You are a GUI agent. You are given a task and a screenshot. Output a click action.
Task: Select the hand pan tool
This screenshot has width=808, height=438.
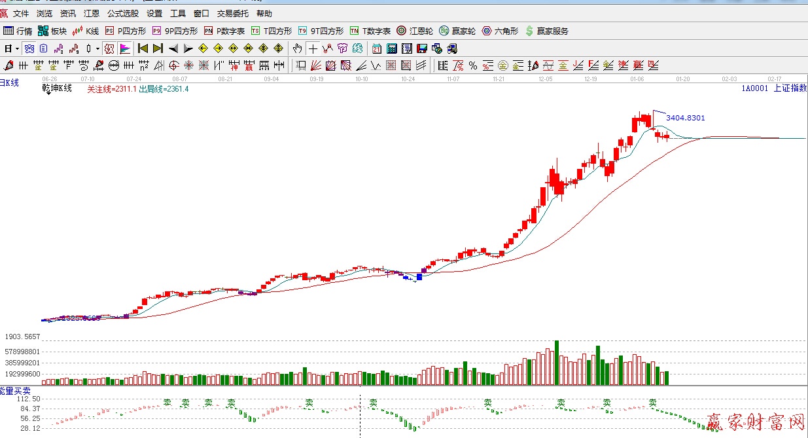coord(298,48)
